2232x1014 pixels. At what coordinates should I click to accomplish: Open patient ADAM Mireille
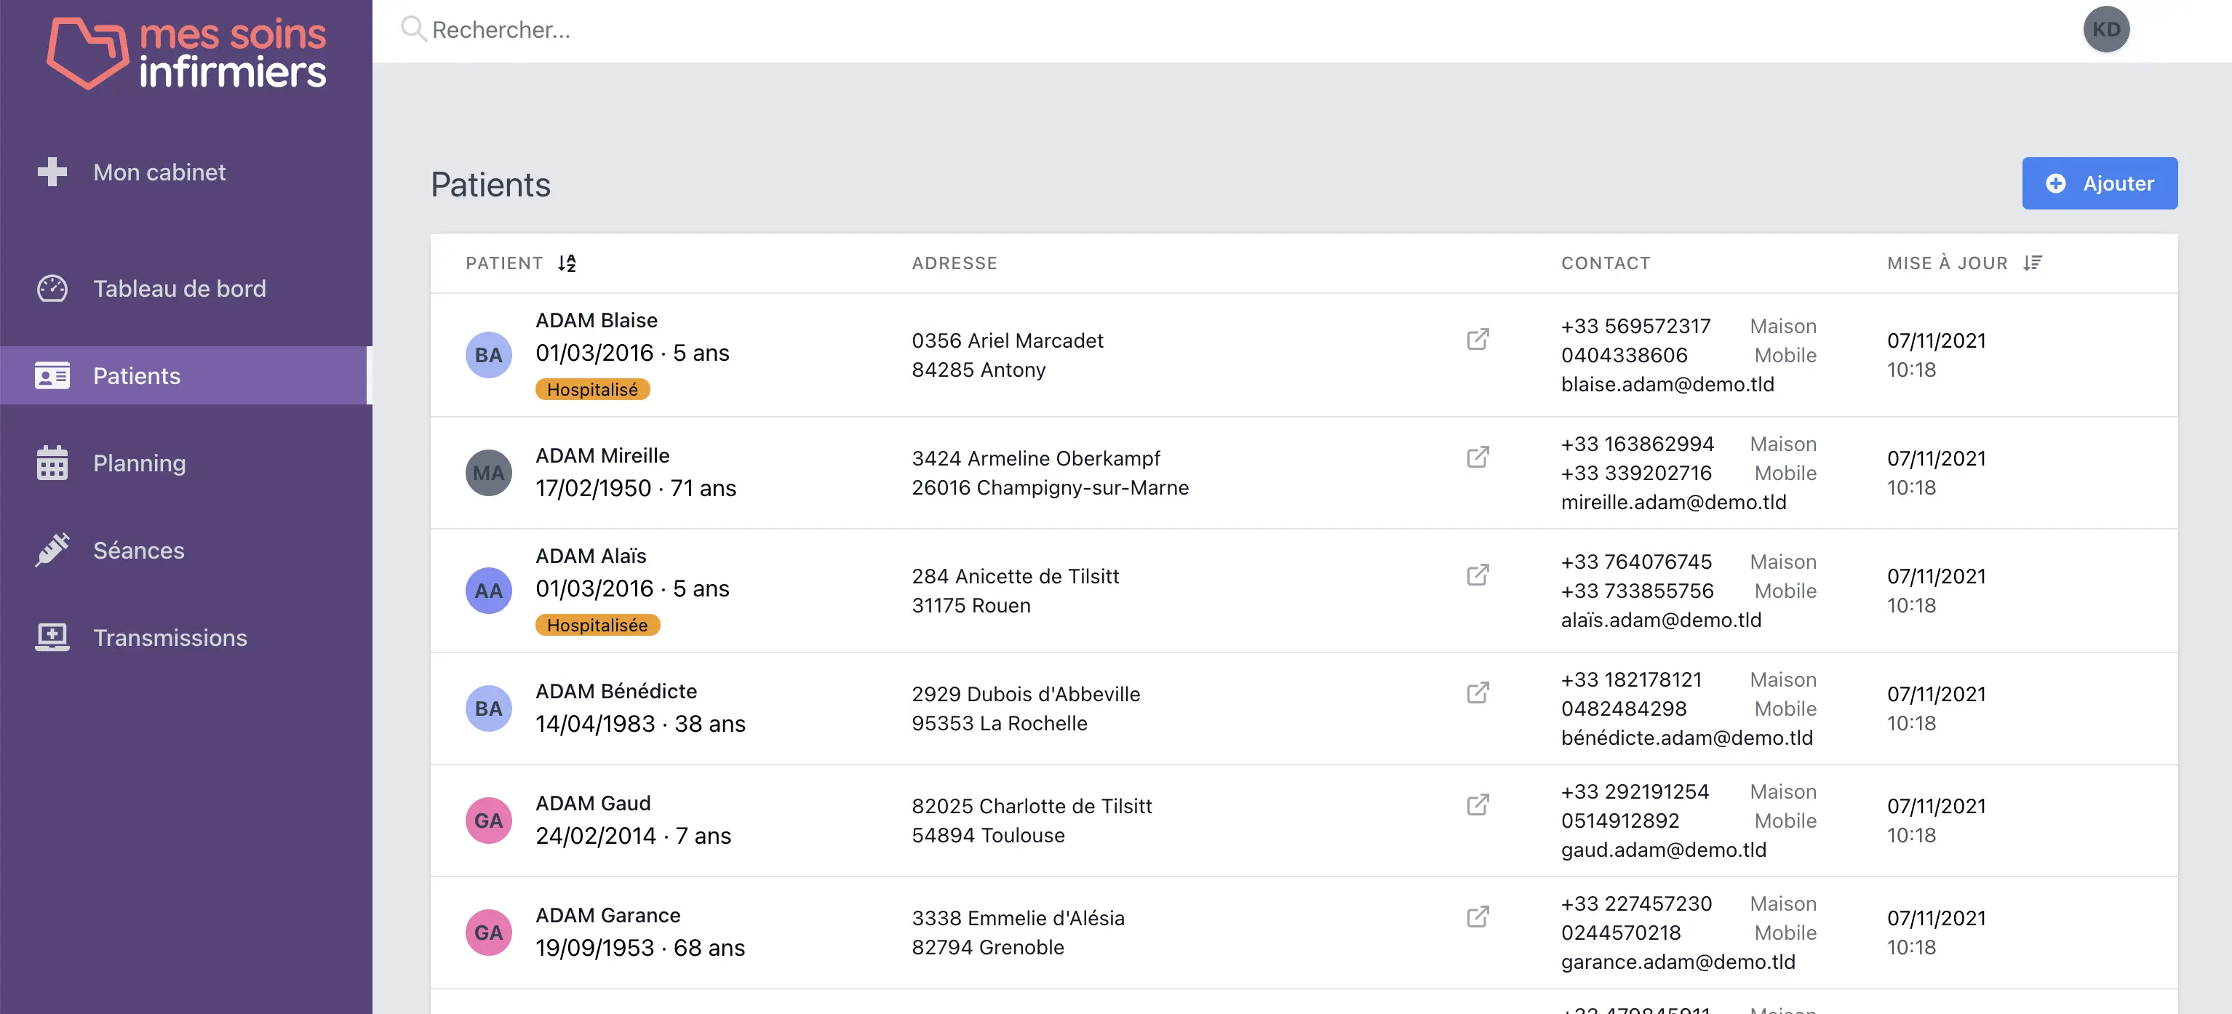coord(602,455)
